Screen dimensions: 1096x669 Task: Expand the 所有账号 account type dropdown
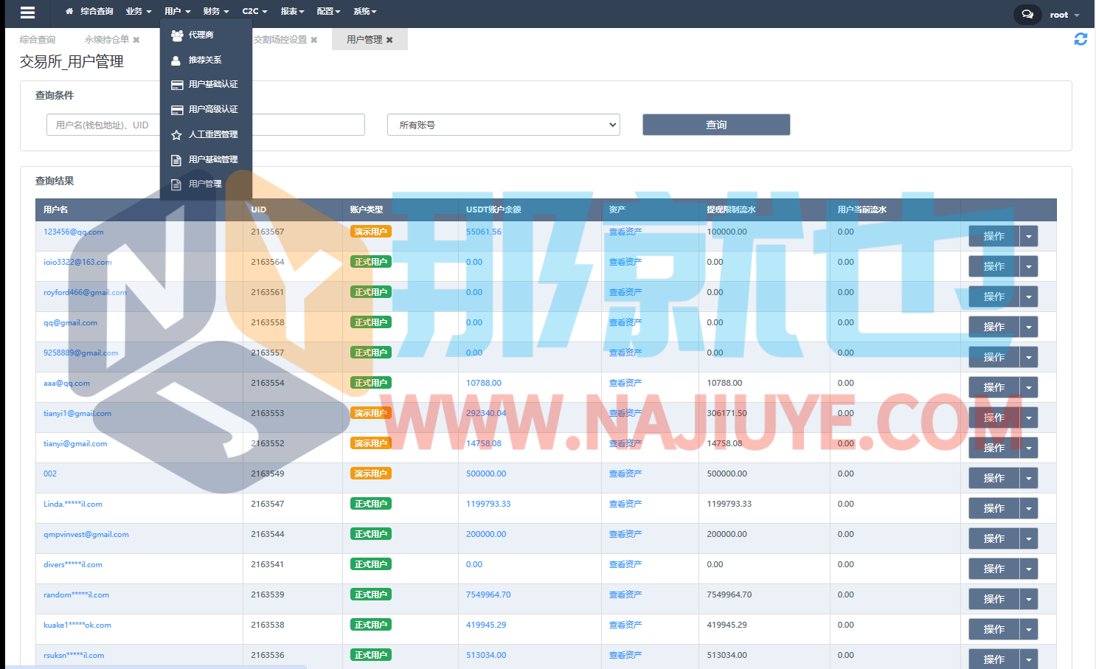tap(503, 125)
